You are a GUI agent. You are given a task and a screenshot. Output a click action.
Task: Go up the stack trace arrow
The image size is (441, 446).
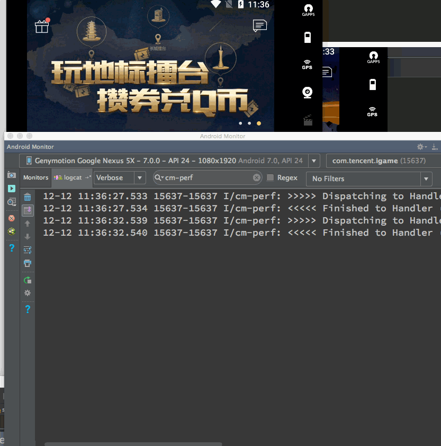pos(28,224)
